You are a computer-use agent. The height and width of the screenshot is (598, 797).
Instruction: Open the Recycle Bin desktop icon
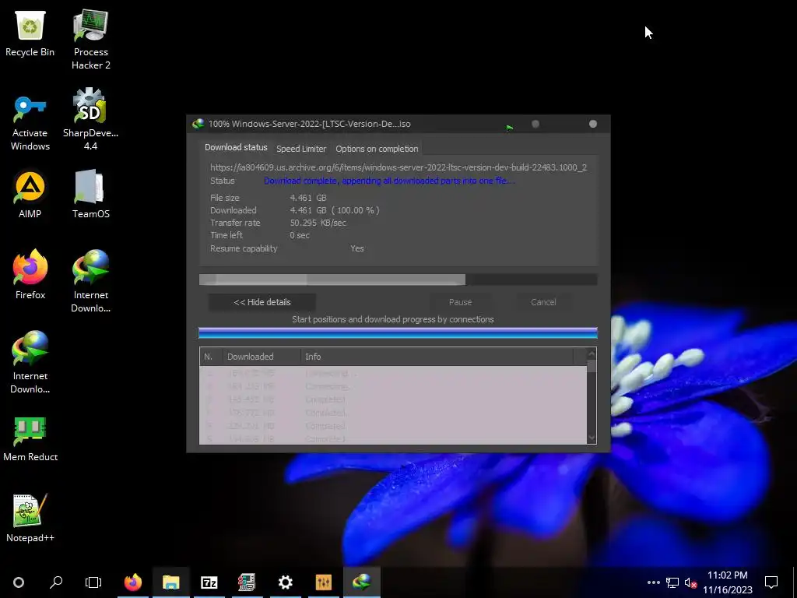click(x=30, y=33)
